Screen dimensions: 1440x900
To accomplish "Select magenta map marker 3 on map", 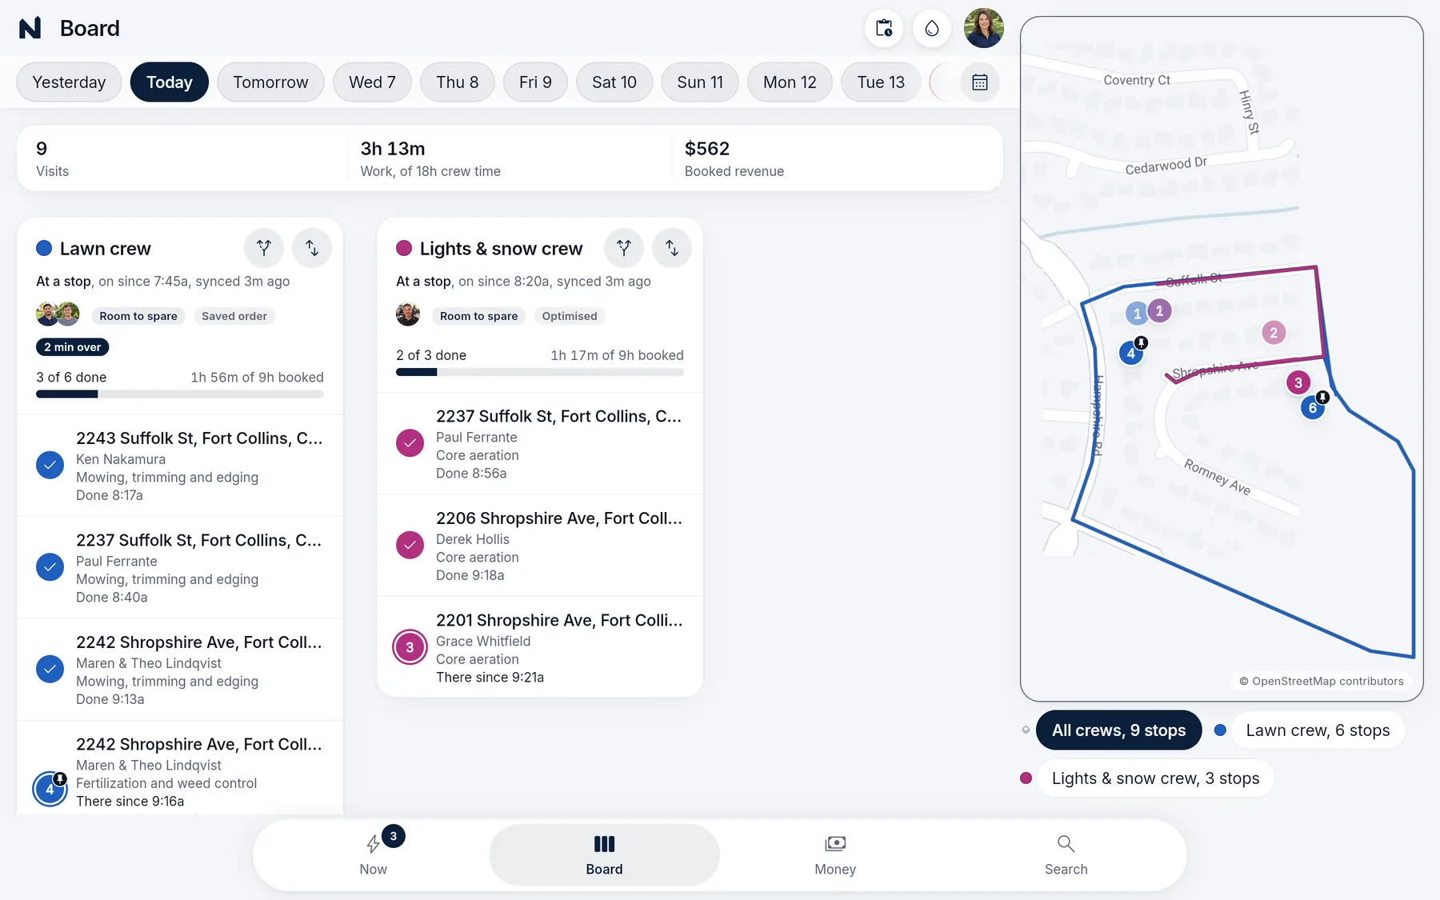I will (1298, 382).
